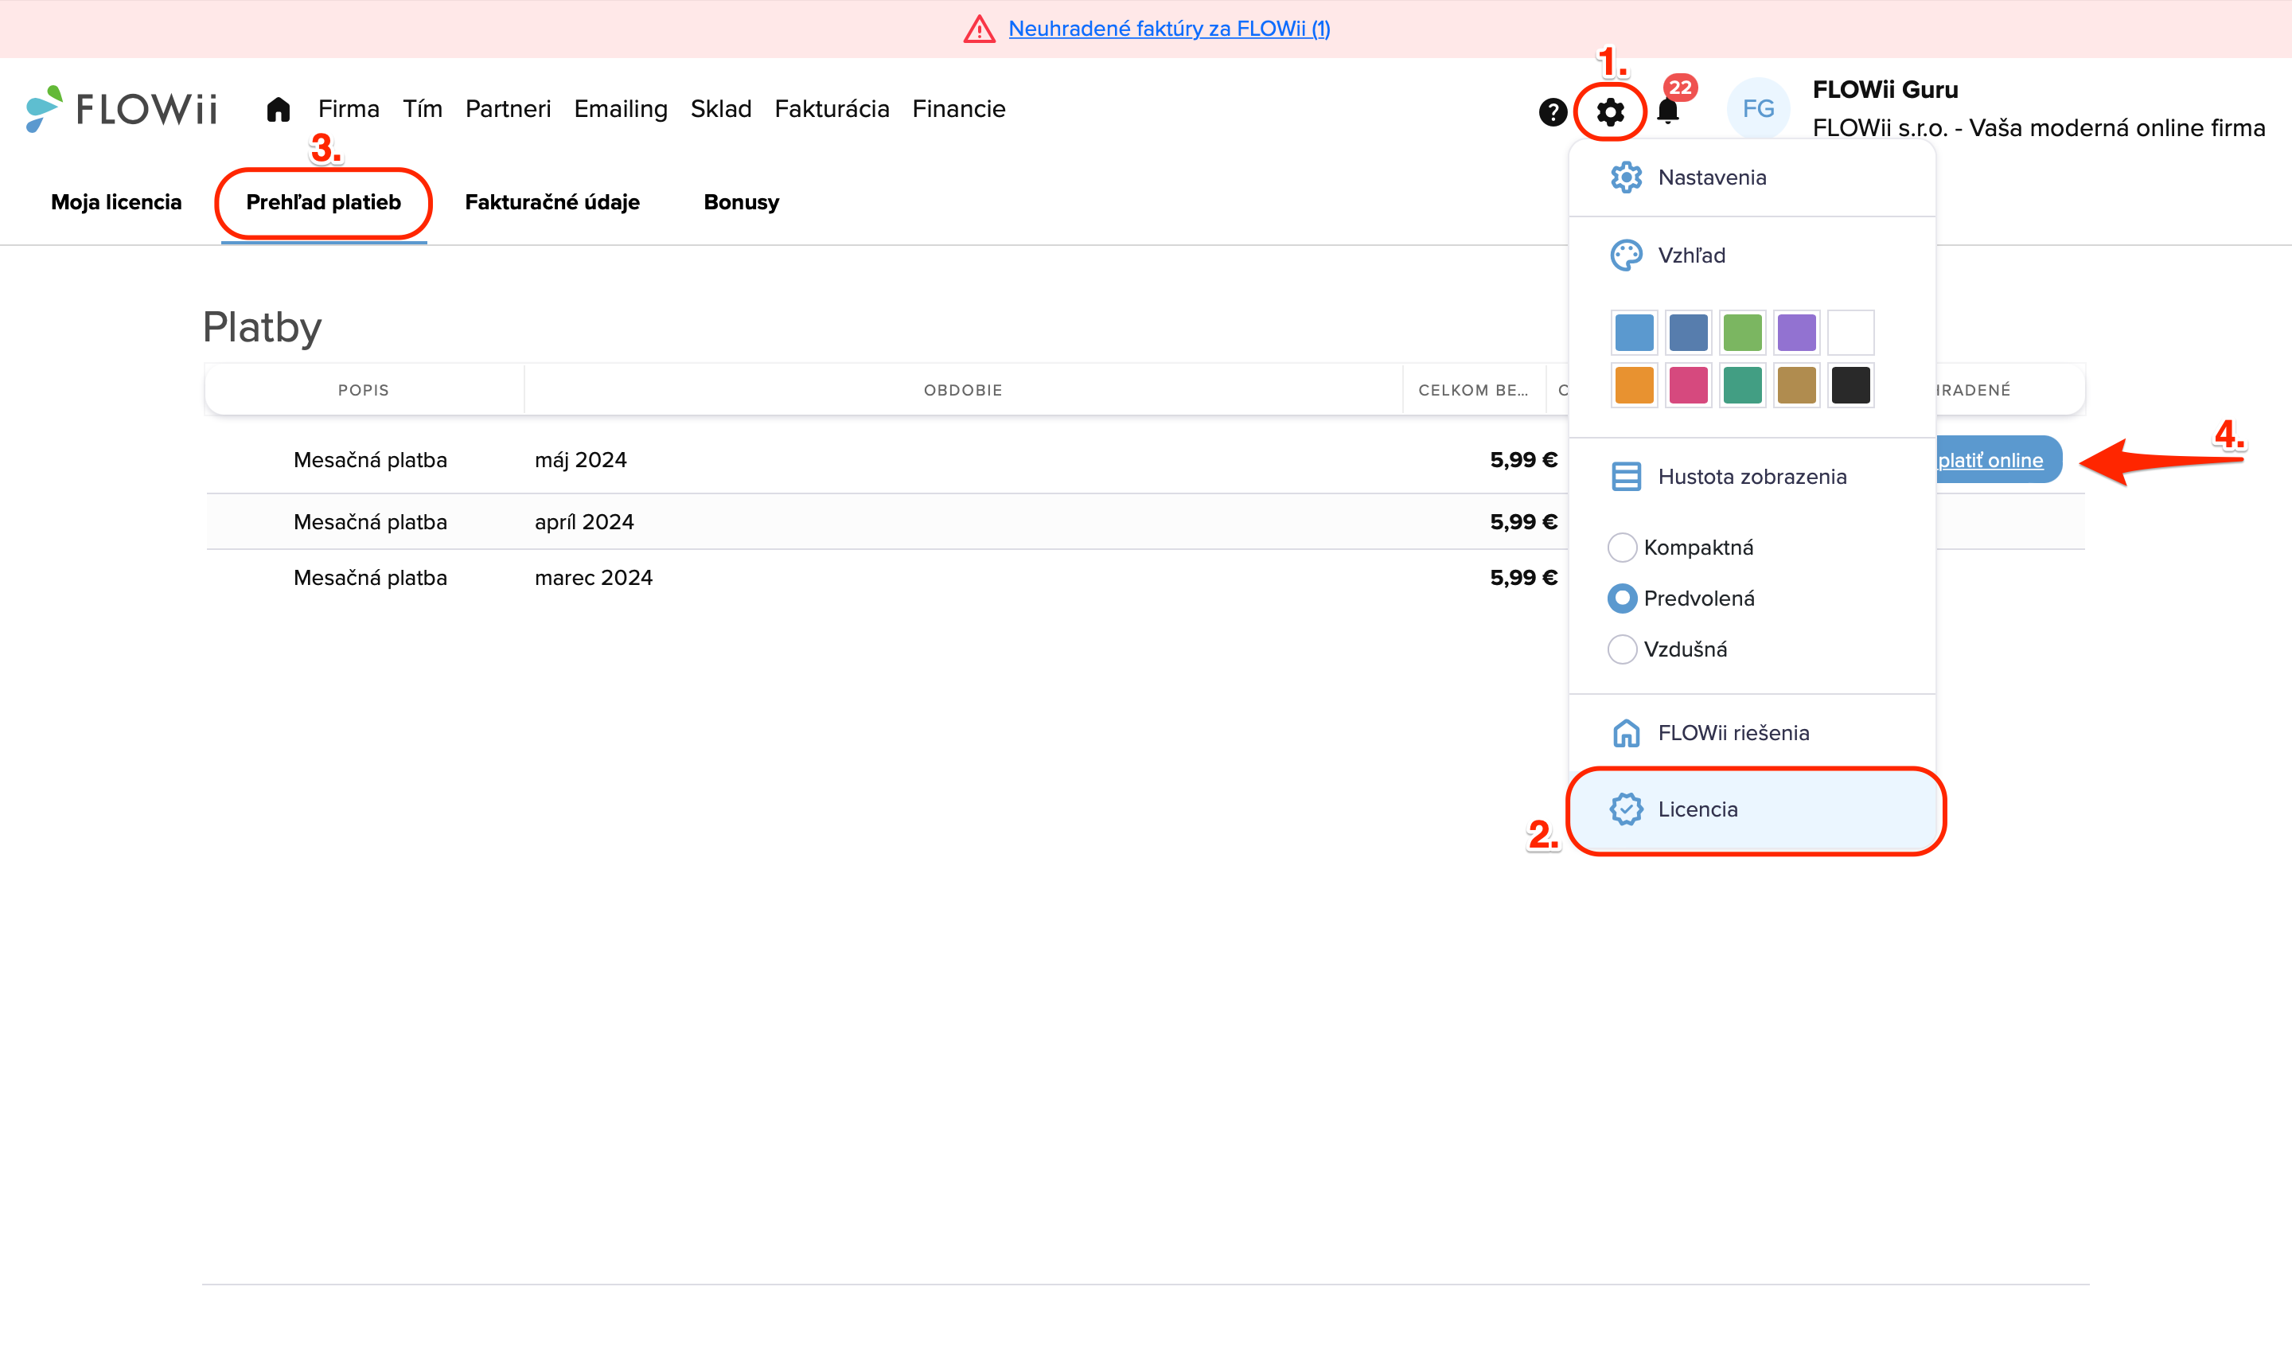Click the 5,99 € amount for apríl 2024
The width and height of the screenshot is (2292, 1349).
pos(1523,522)
